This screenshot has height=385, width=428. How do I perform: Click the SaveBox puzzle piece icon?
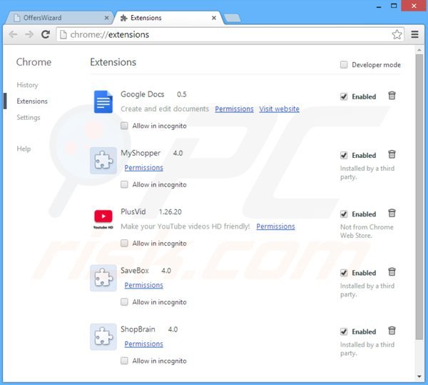(x=103, y=278)
